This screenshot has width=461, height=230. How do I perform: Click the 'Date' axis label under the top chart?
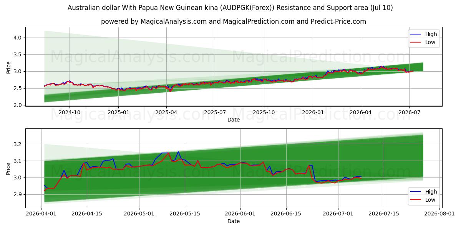click(x=234, y=120)
